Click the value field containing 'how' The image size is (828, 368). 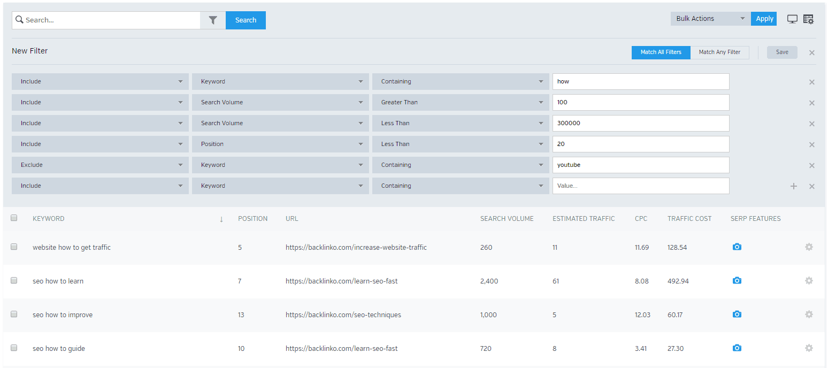coord(641,82)
